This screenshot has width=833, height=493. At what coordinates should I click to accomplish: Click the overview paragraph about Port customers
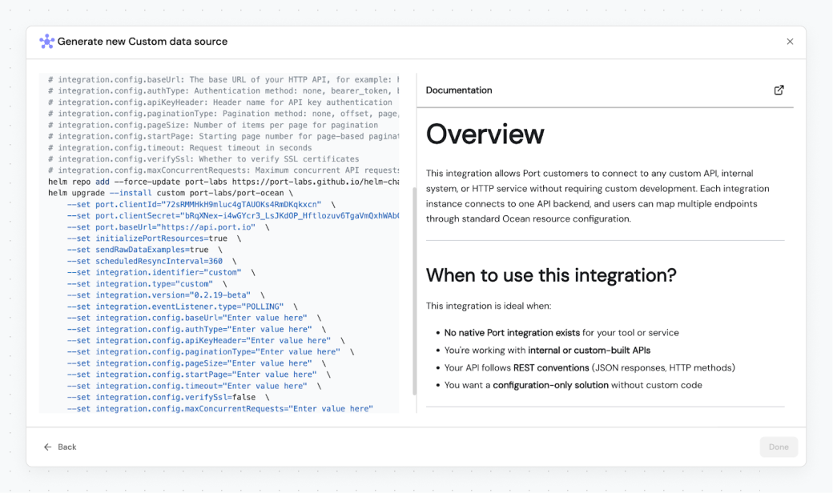tap(598, 196)
